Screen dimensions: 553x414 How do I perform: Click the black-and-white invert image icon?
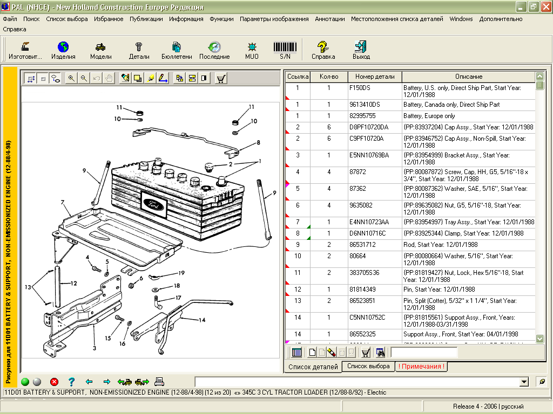tap(204, 79)
